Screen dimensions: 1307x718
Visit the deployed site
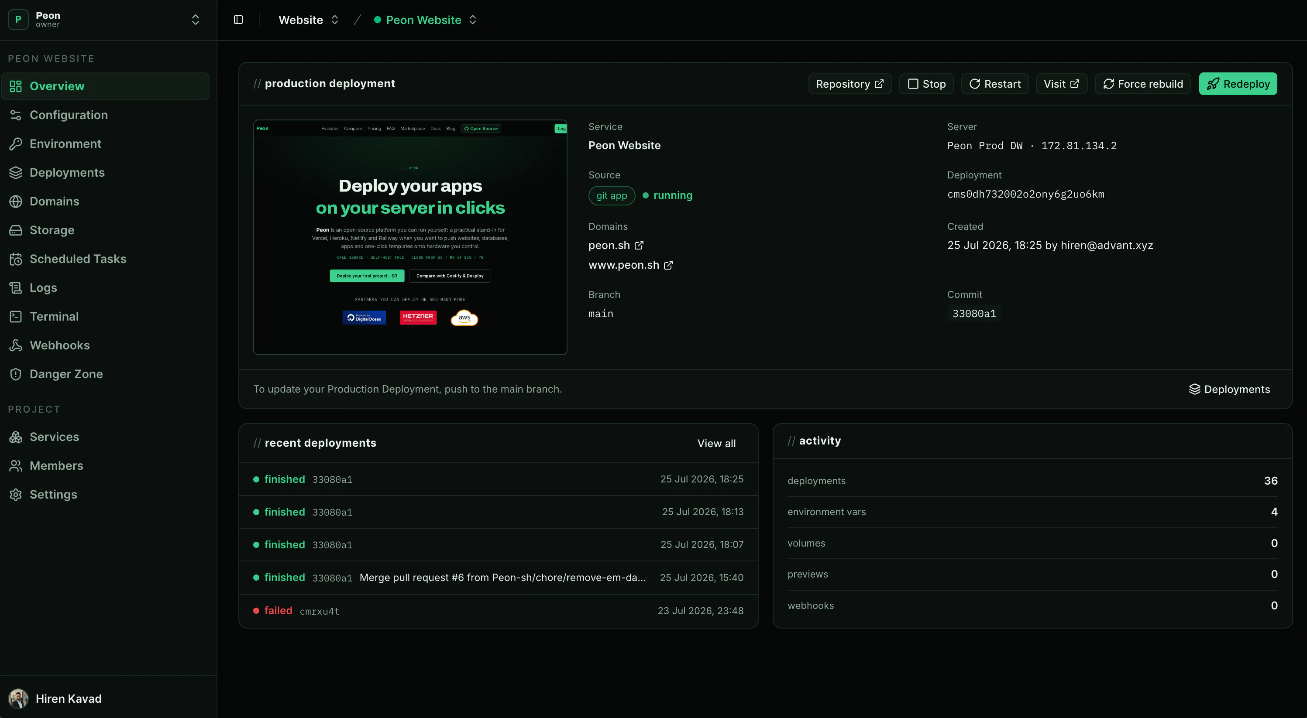click(1061, 84)
